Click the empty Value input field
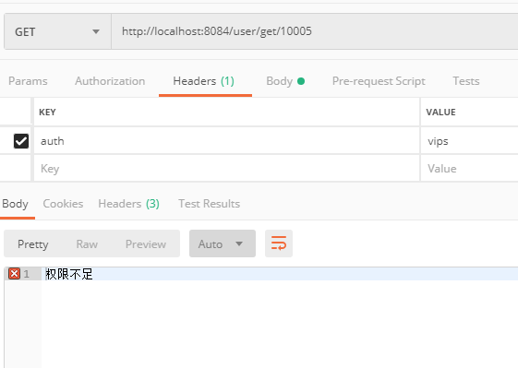Viewport: 518px width, 368px height. tap(469, 169)
